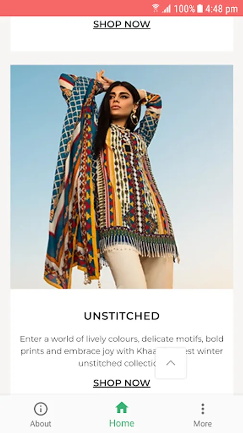Click the 4:48 pm clock
Viewport: 243px width, 433px height.
coord(221,9)
